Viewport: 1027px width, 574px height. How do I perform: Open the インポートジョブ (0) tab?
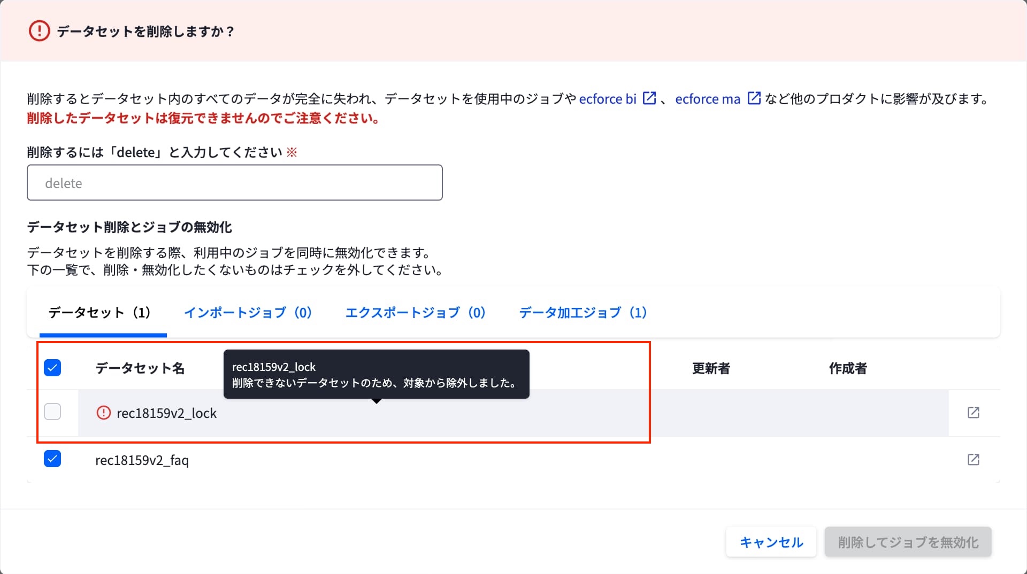pyautogui.click(x=248, y=313)
